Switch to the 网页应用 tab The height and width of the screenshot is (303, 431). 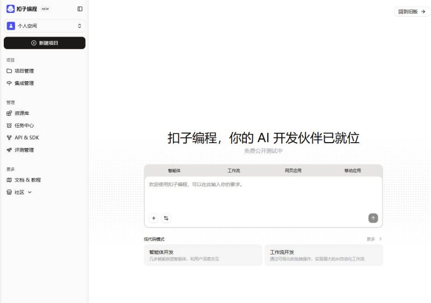(x=293, y=171)
